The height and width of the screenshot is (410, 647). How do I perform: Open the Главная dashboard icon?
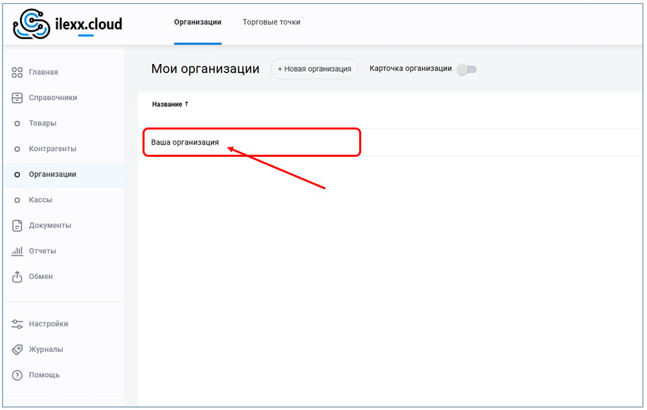click(x=17, y=72)
